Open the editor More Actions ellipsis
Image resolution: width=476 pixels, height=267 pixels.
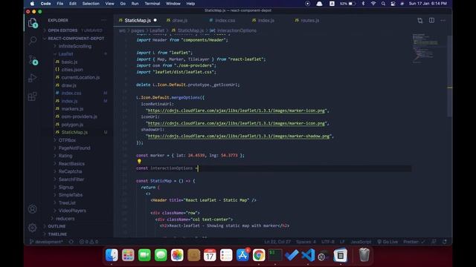(x=443, y=20)
